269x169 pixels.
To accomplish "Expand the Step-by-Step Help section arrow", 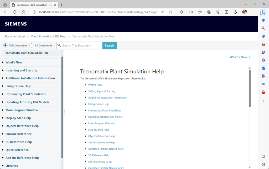I will click(x=3, y=118).
